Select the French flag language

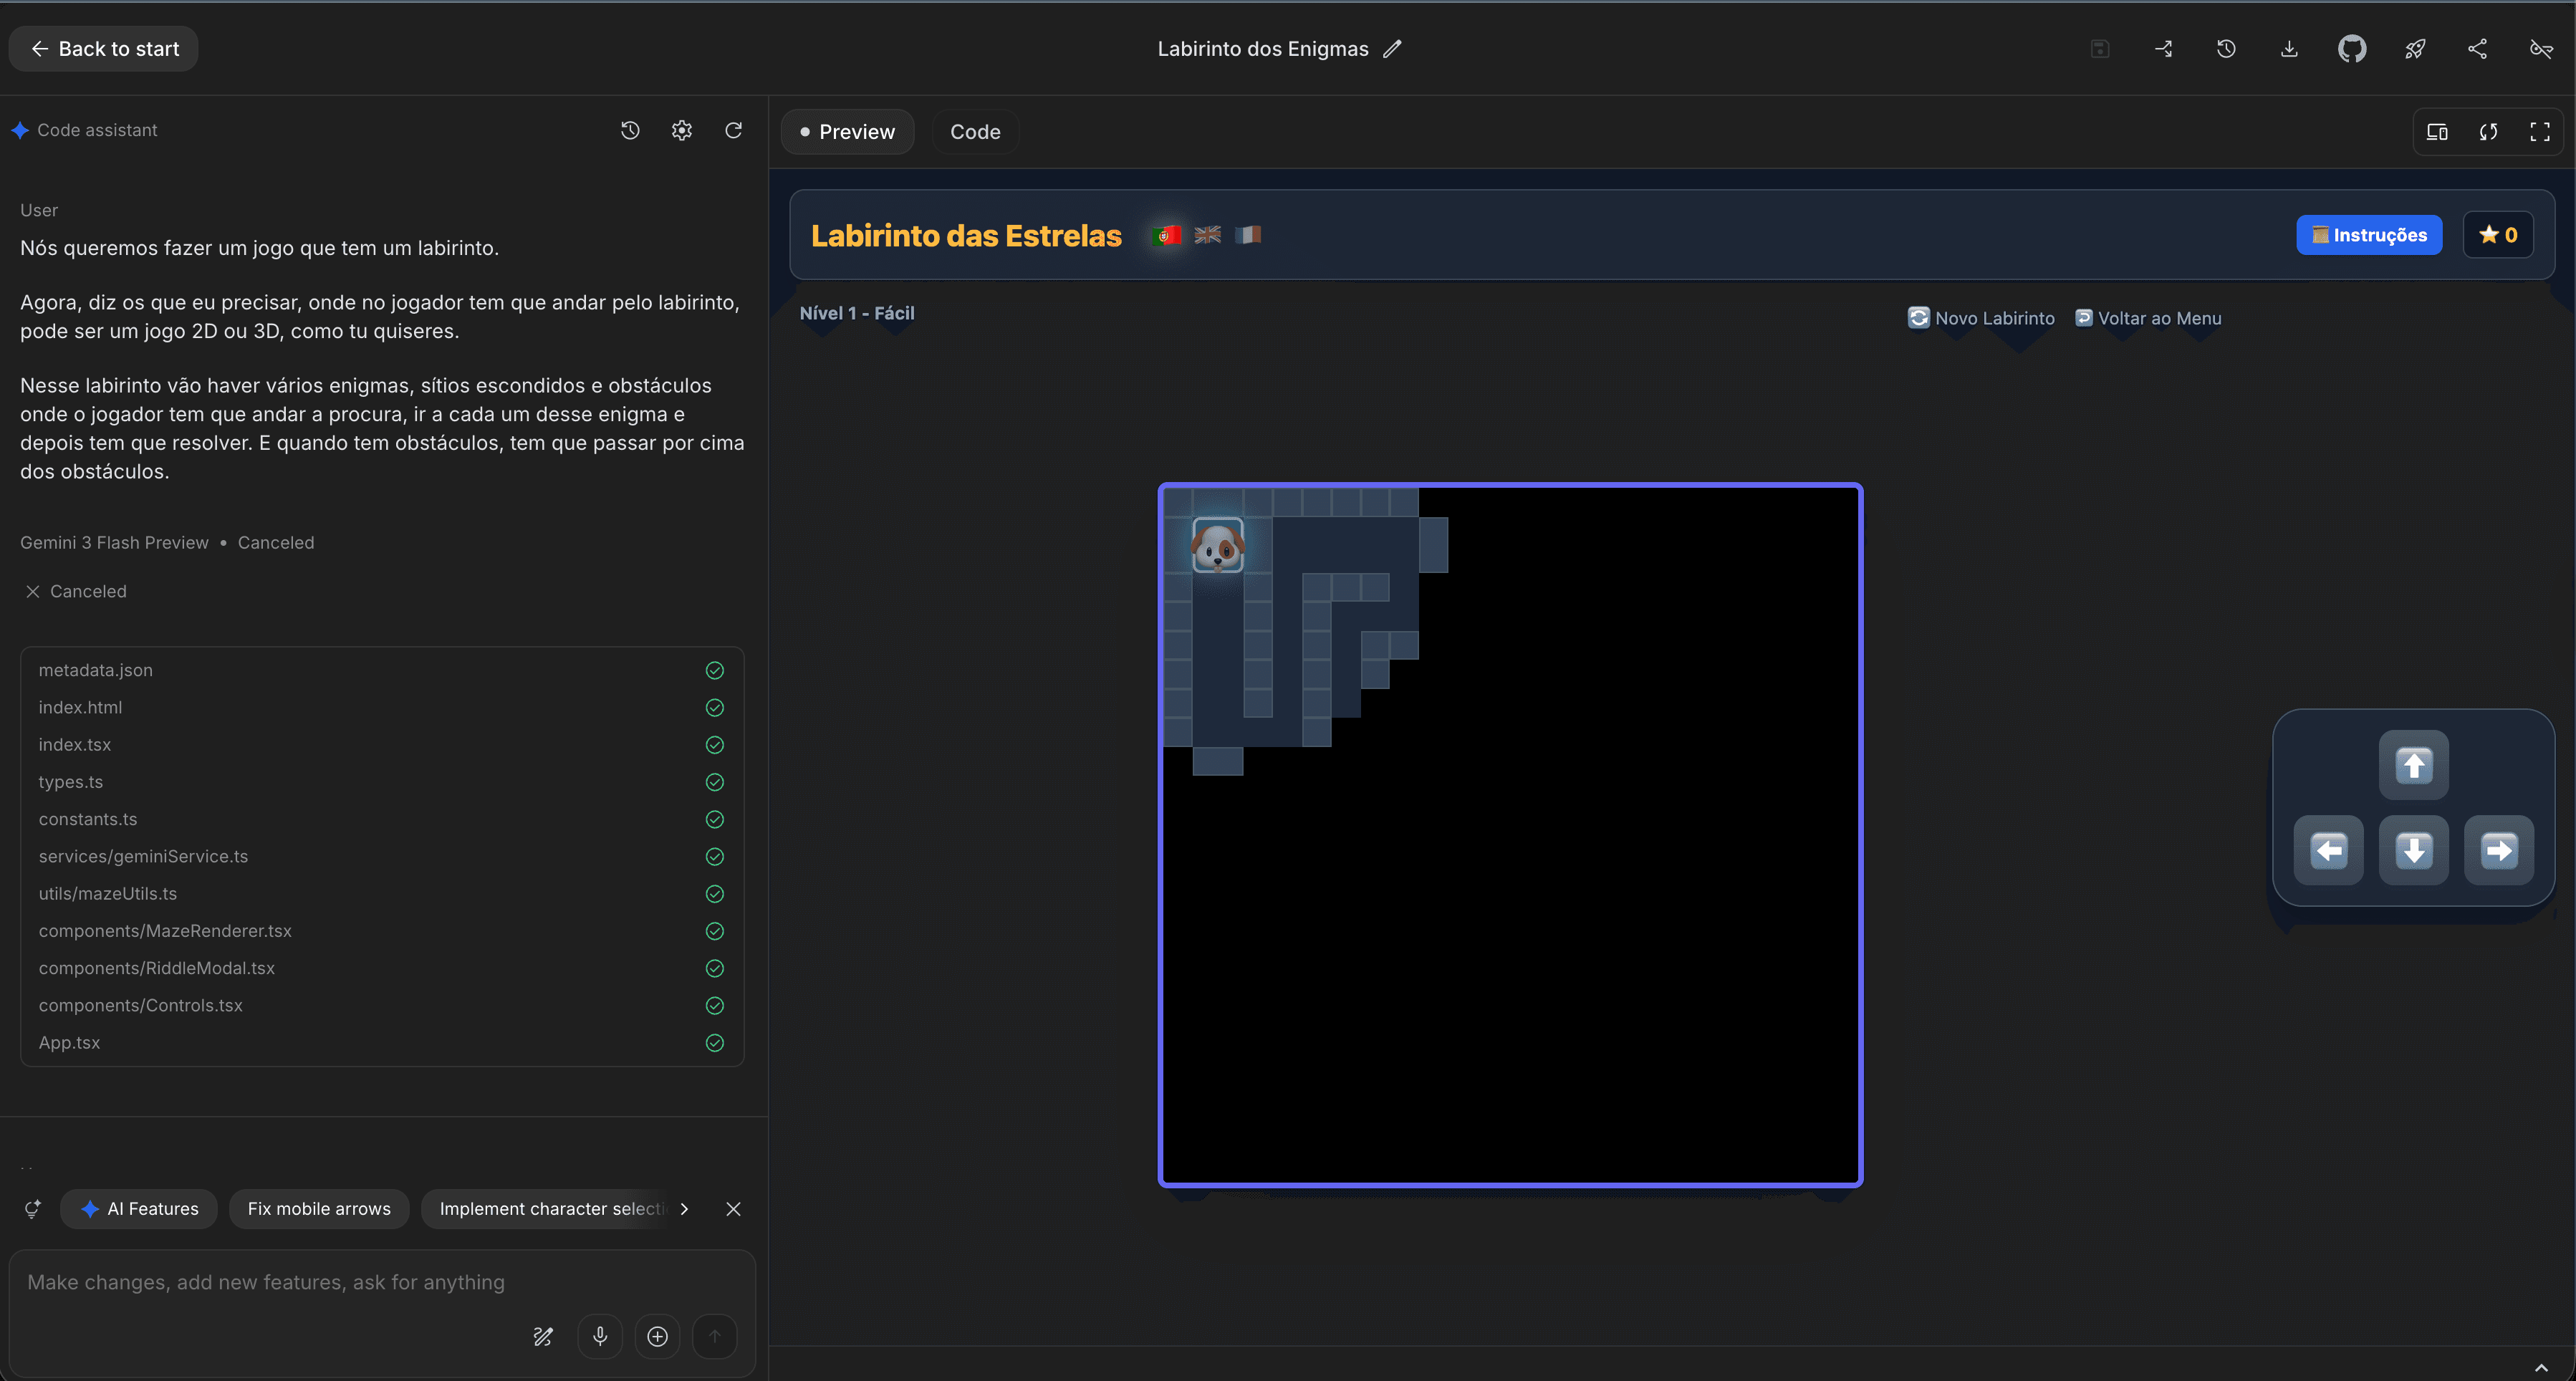coord(1248,235)
